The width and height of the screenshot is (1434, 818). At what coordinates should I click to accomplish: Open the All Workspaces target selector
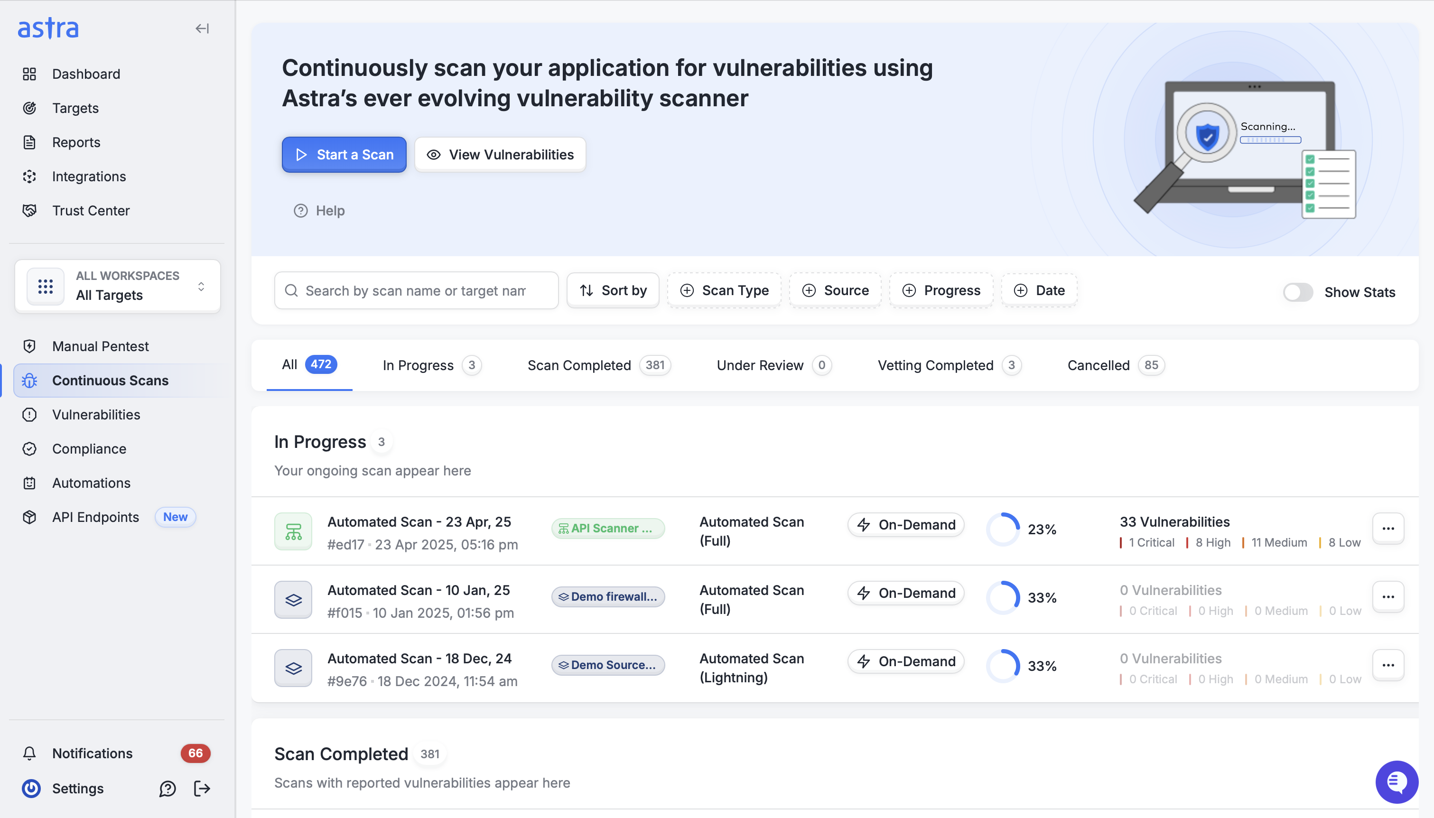117,286
